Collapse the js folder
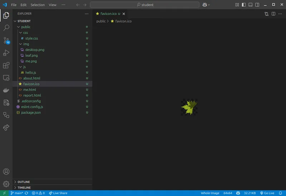This screenshot has height=196, width=286. [52, 67]
